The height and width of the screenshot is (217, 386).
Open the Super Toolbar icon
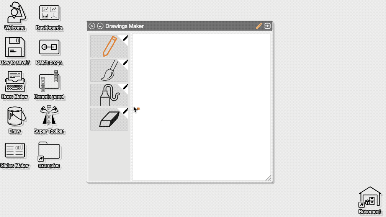point(49,119)
